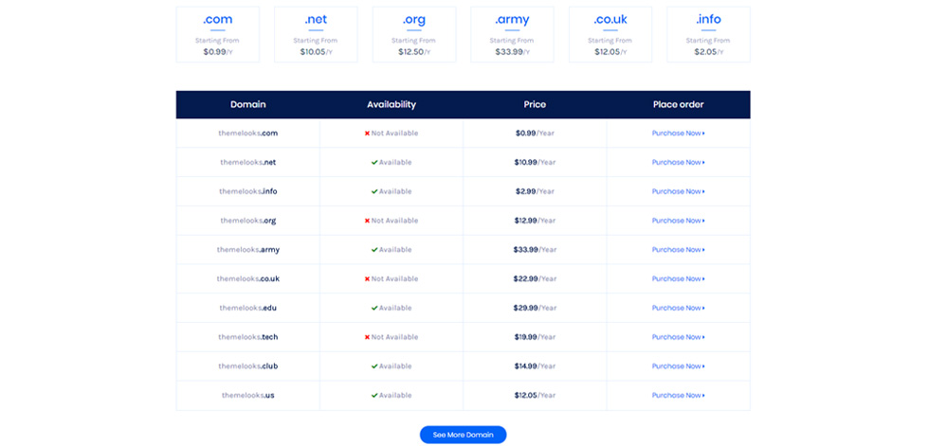Click the Availability column header
Screen dimensions: 929x446
tap(391, 105)
